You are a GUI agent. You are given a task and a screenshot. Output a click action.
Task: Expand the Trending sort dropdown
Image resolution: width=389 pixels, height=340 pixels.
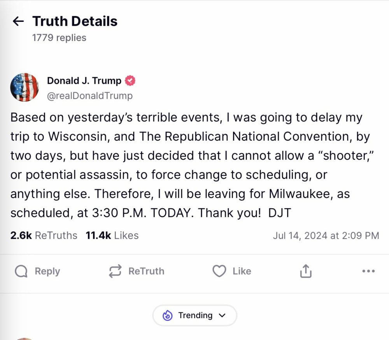[194, 315]
